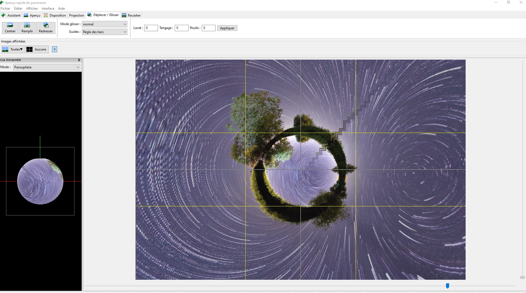The width and height of the screenshot is (526, 293).
Task: Switch to the Assistant tab
Action: (11, 15)
